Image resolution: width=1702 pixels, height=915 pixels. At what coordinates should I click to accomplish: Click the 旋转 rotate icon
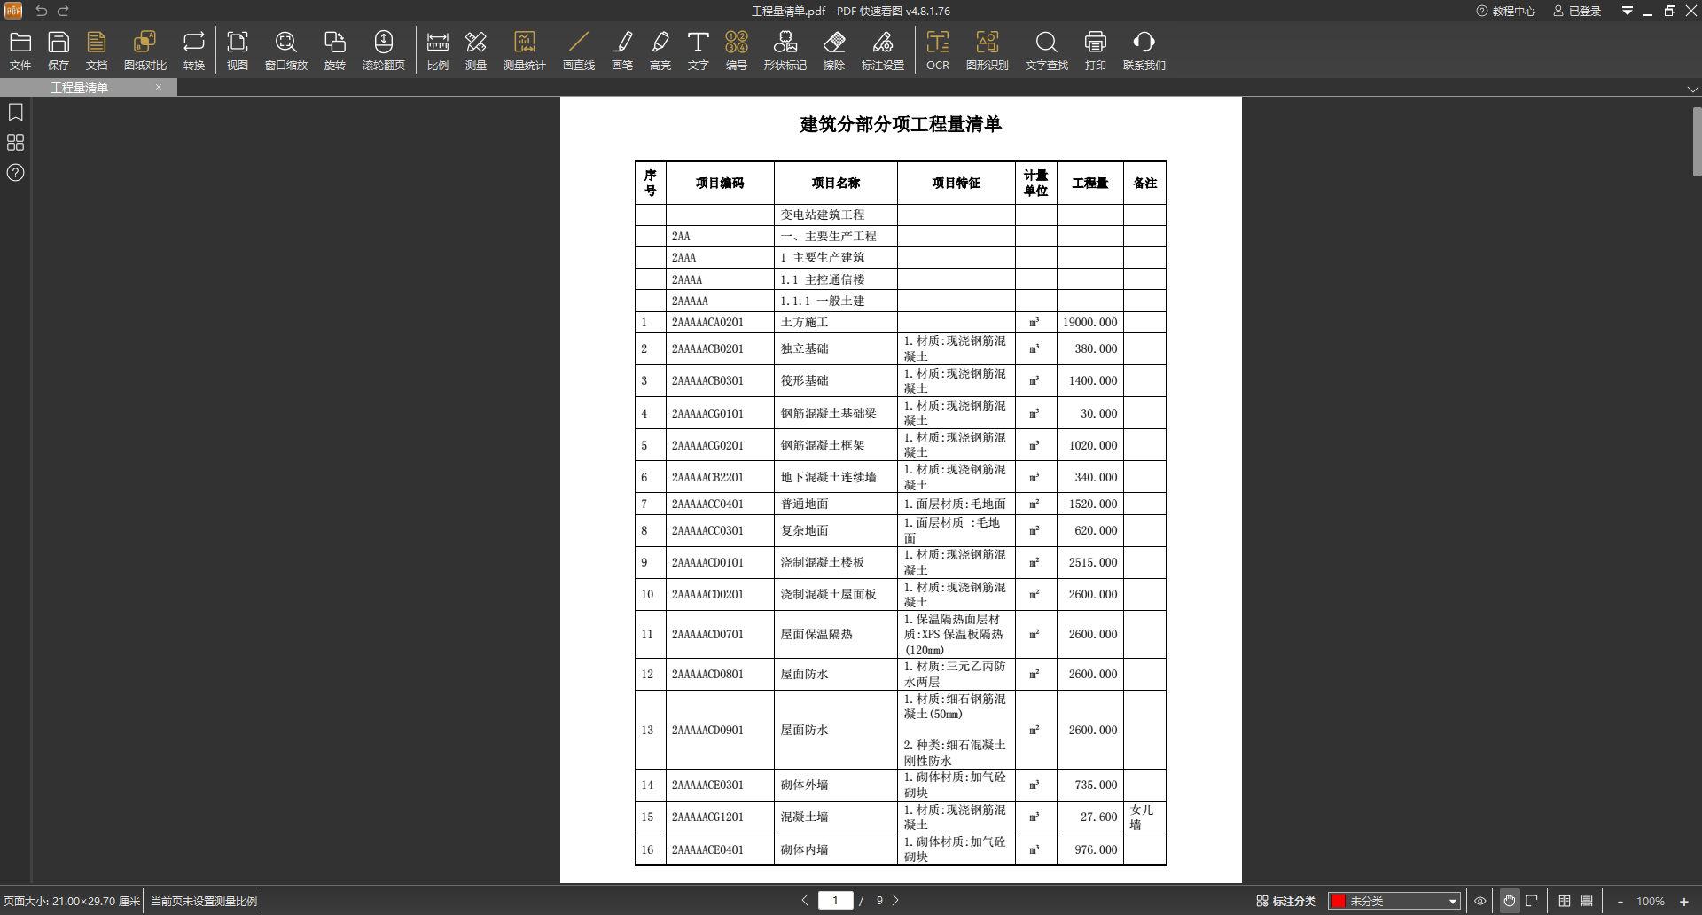coord(334,51)
